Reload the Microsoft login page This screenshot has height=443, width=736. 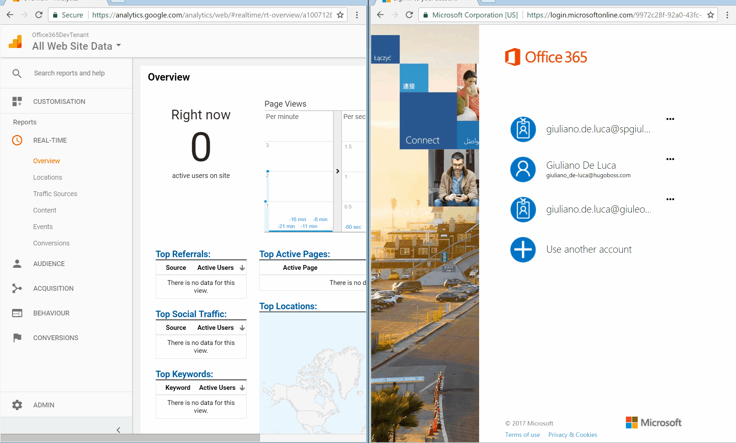click(409, 15)
